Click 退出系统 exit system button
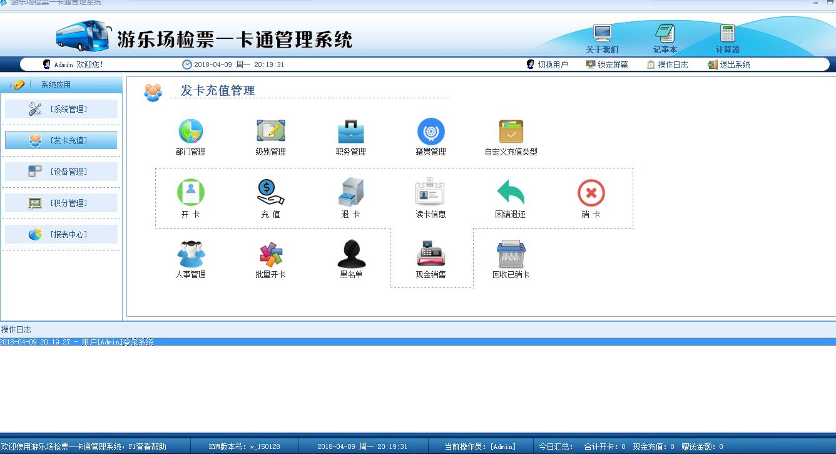 (x=729, y=64)
